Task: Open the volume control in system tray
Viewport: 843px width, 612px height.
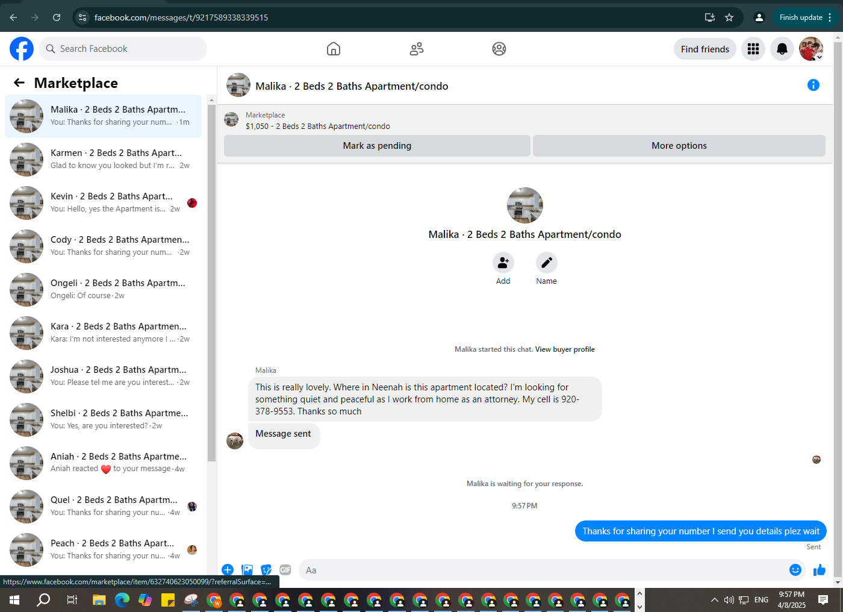Action: (729, 600)
